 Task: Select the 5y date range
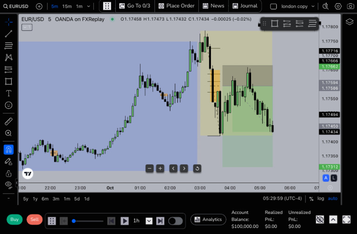click(26, 199)
